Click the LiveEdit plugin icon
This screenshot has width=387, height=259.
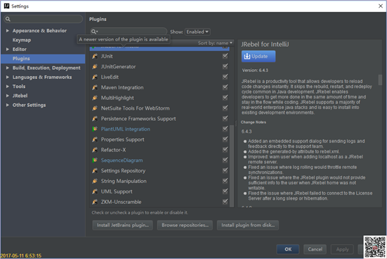[95, 77]
